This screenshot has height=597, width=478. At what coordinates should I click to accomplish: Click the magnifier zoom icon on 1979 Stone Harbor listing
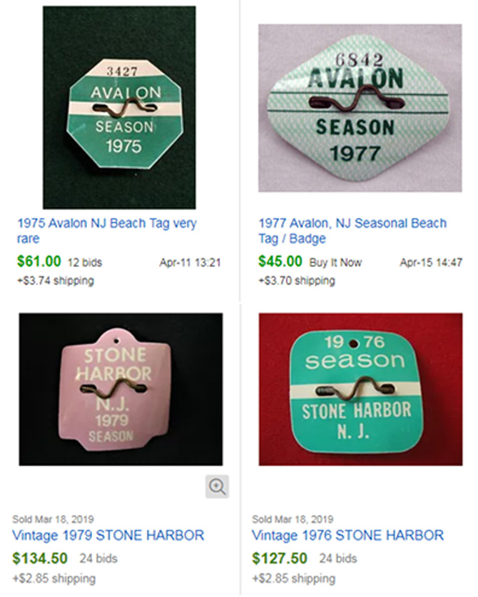coord(217,486)
